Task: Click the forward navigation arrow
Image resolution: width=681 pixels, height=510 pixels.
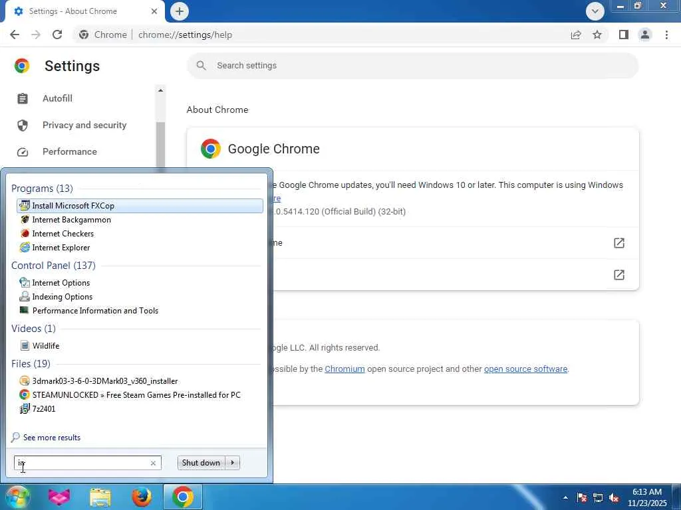Action: (x=36, y=35)
